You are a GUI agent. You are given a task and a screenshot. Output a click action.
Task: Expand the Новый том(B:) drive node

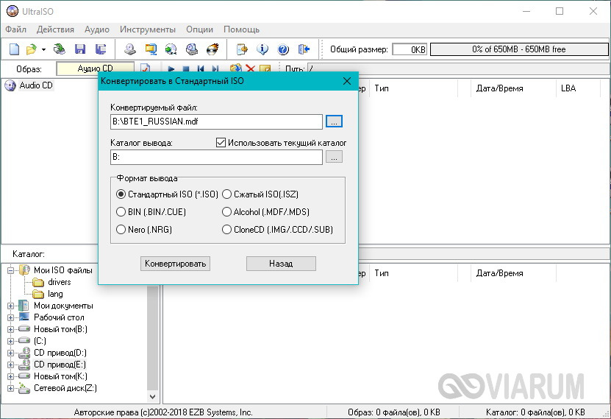pos(11,329)
